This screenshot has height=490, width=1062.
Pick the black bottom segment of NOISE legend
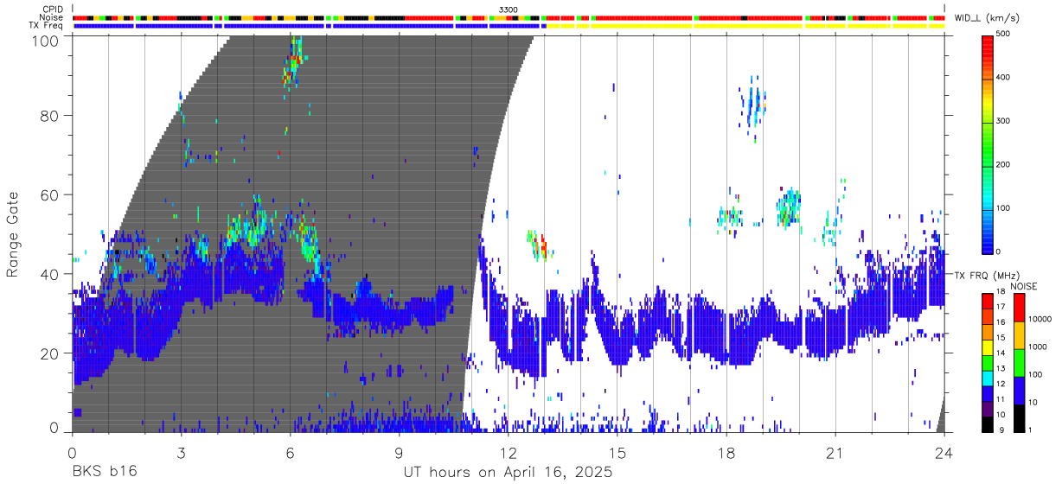(x=1019, y=417)
